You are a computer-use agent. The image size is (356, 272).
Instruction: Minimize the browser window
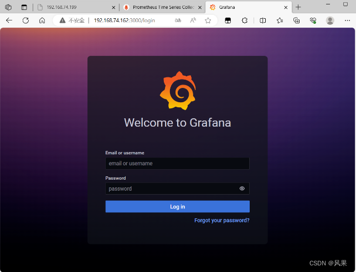pos(328,4)
